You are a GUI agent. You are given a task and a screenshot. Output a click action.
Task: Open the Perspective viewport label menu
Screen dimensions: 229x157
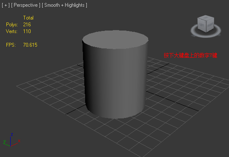coord(26,5)
